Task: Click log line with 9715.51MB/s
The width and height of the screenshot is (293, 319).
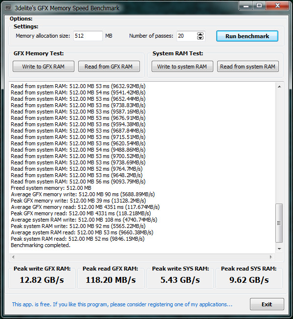Action: 78,137
